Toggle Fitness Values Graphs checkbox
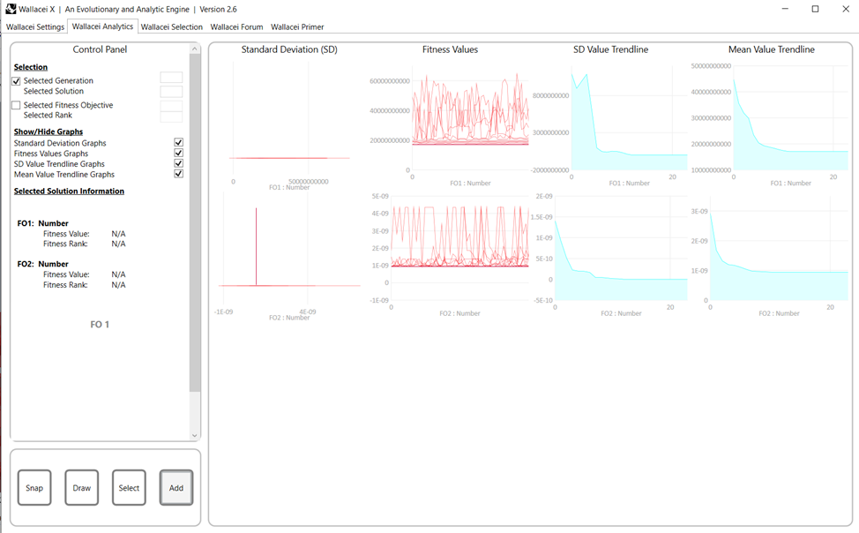Screen dimensions: 859x533 (x=179, y=153)
